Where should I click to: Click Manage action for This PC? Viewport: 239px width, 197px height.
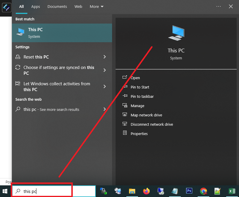click(x=137, y=106)
